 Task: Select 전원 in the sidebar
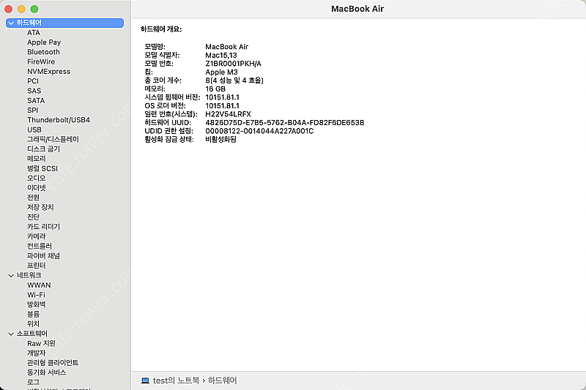[x=33, y=198]
